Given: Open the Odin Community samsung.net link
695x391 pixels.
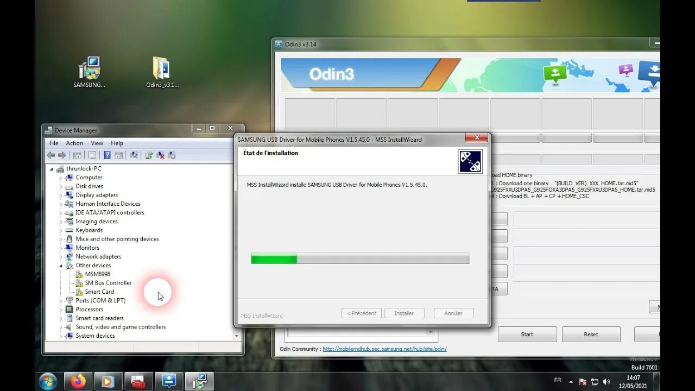Looking at the screenshot, I should pos(384,349).
